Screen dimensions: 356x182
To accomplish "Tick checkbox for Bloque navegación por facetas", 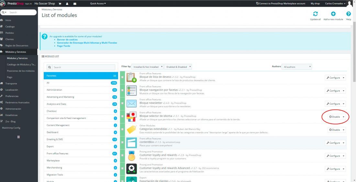I will pyautogui.click(x=123, y=90).
